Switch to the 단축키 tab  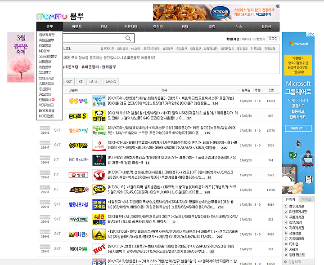[290, 199]
